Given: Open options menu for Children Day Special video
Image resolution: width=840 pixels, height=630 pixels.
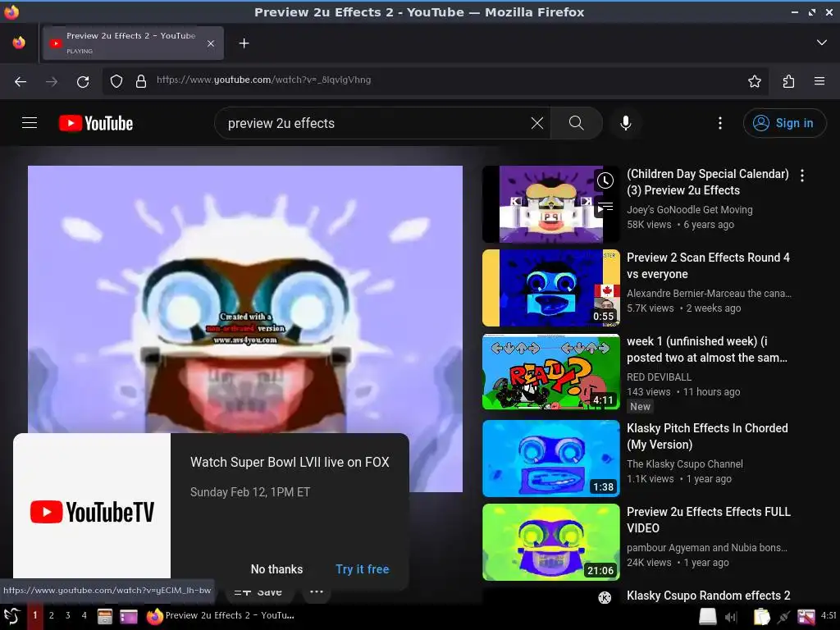Looking at the screenshot, I should [802, 176].
